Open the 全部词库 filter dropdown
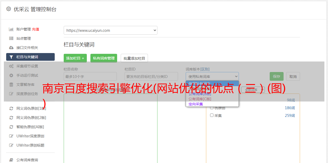The width and height of the screenshot is (328, 163). point(253,90)
